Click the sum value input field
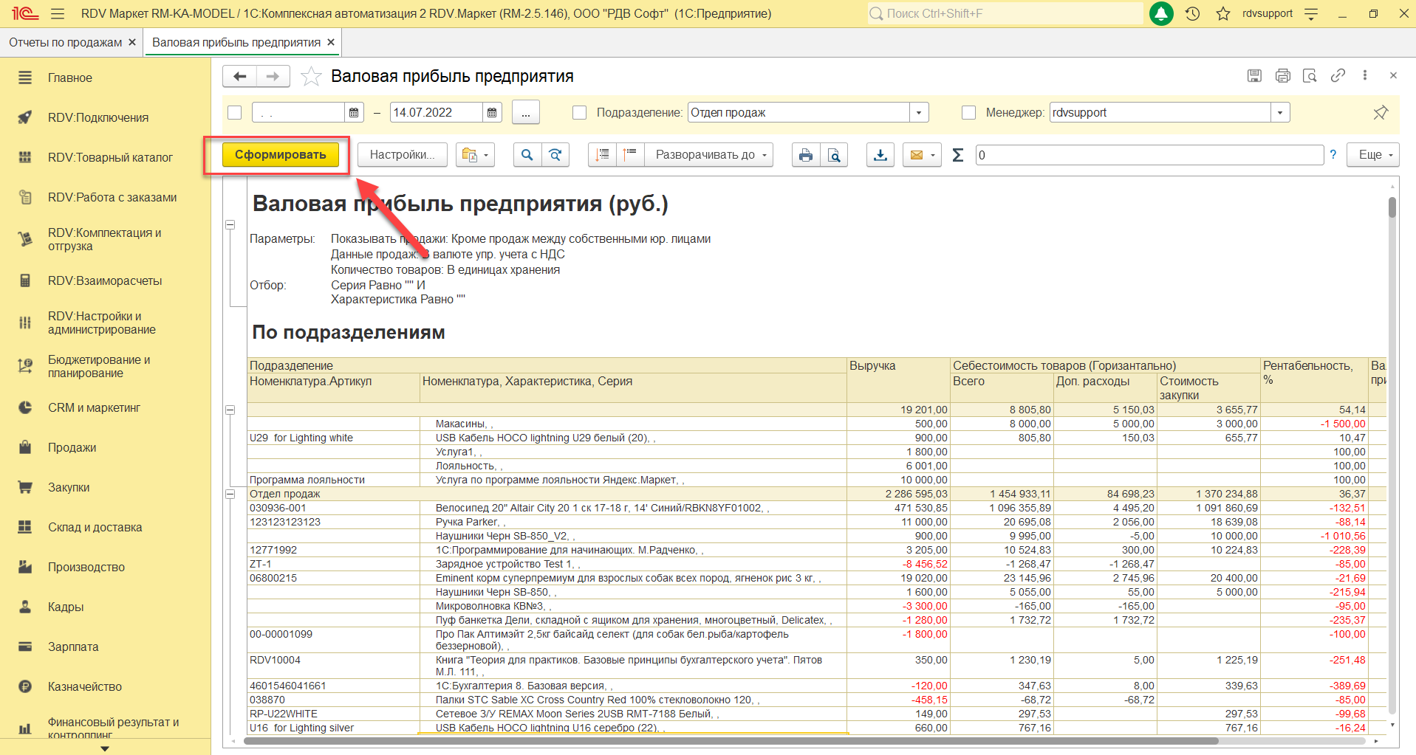 click(x=1149, y=155)
